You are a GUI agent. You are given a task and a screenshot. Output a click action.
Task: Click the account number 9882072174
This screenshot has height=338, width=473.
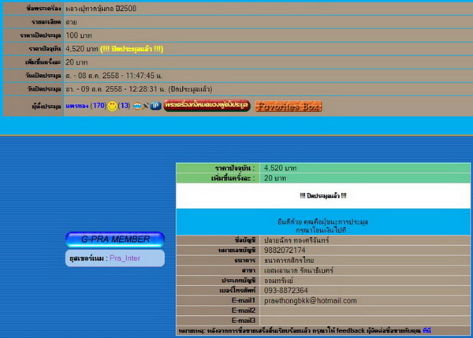click(285, 250)
